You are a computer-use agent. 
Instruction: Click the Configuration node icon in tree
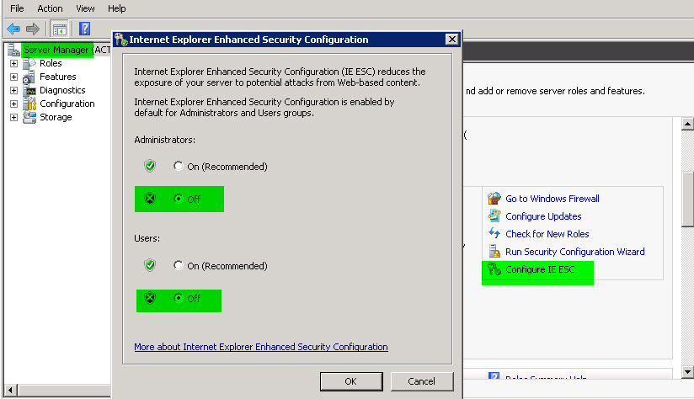point(29,104)
